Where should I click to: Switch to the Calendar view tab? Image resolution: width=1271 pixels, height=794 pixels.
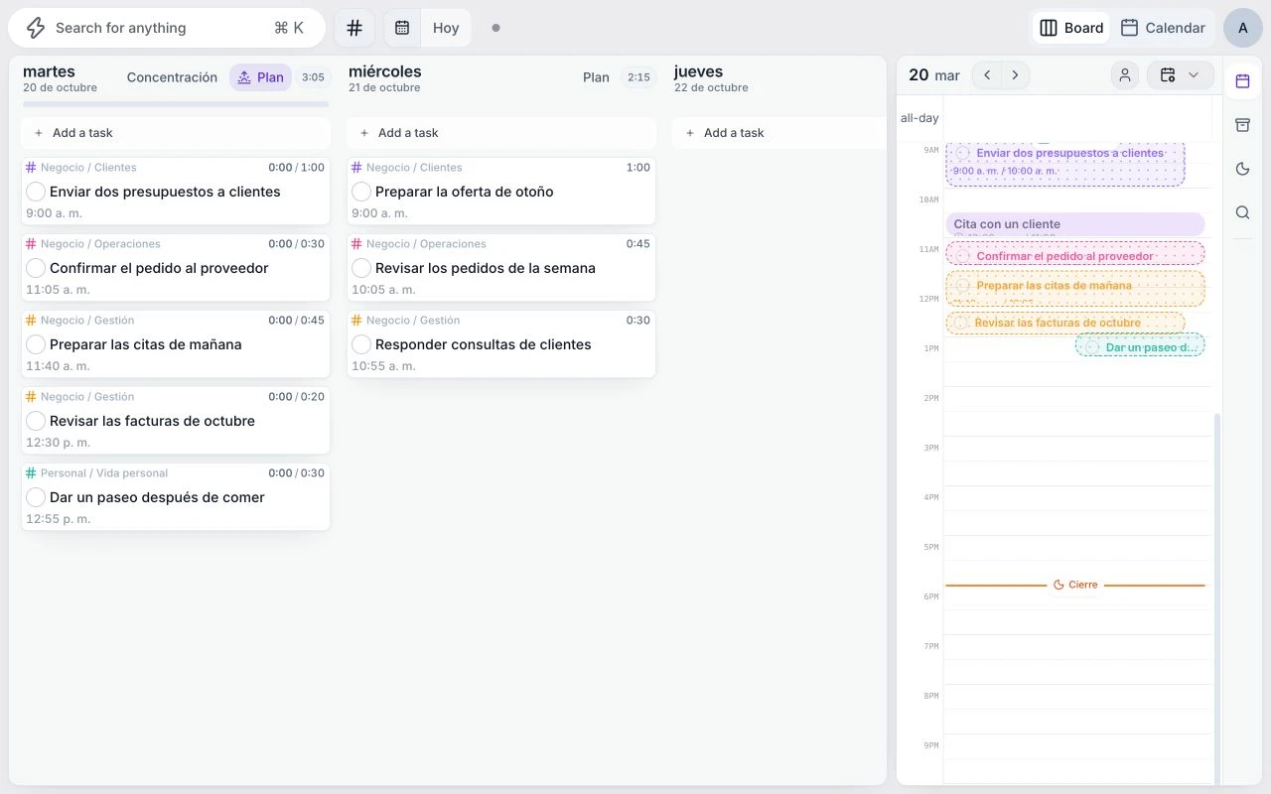point(1162,28)
